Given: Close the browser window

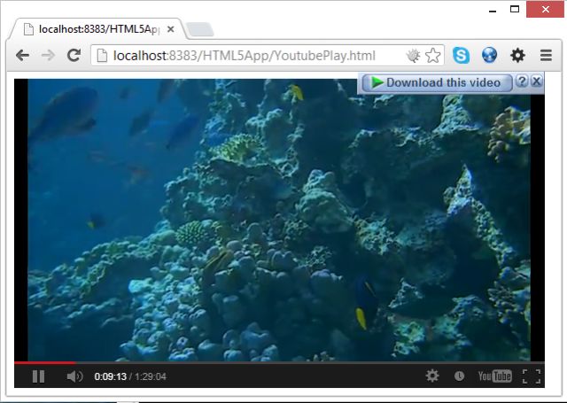Looking at the screenshot, I should 546,10.
